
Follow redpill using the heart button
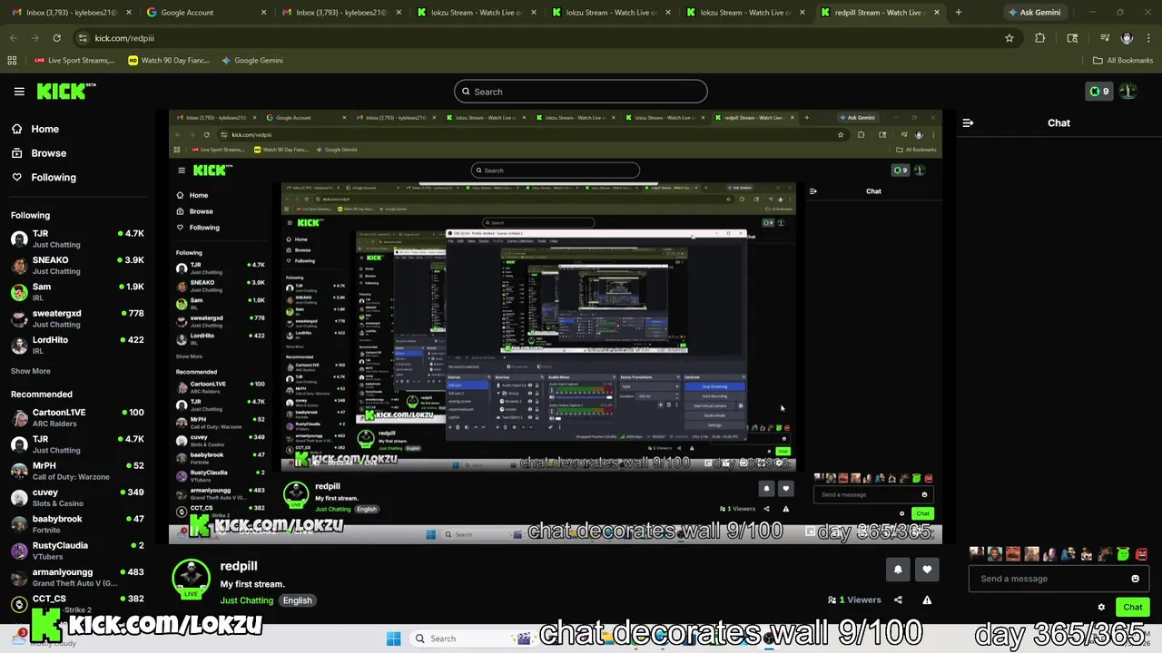(x=927, y=570)
